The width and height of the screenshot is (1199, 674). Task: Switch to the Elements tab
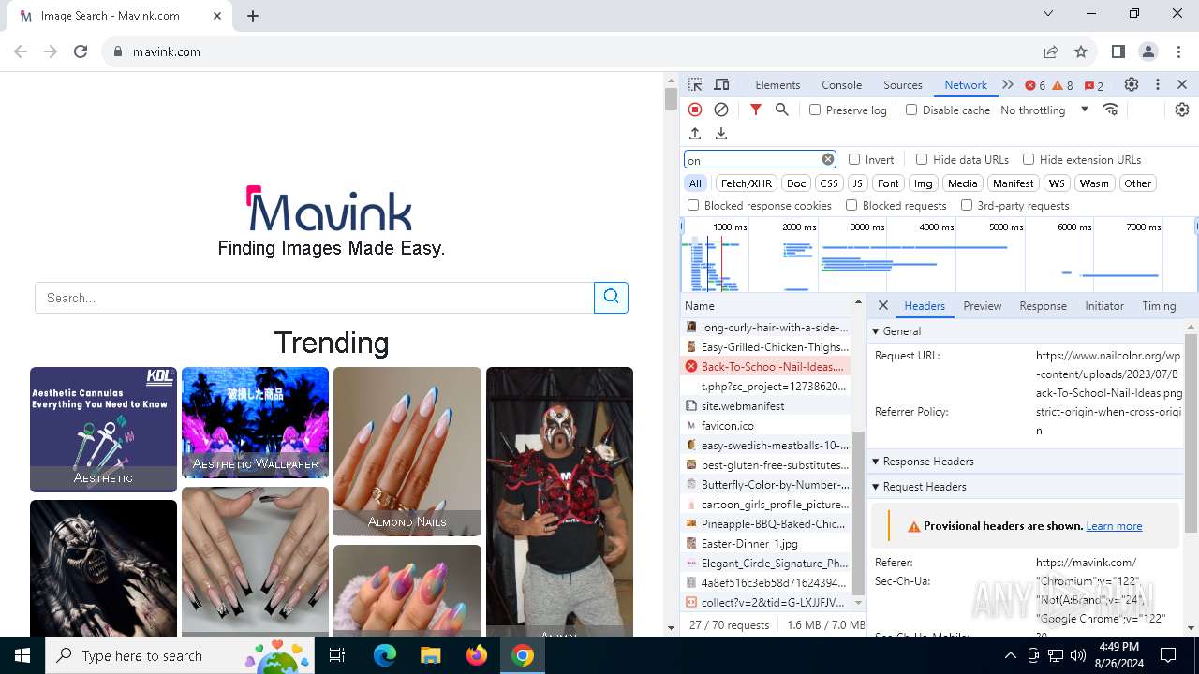tap(777, 84)
